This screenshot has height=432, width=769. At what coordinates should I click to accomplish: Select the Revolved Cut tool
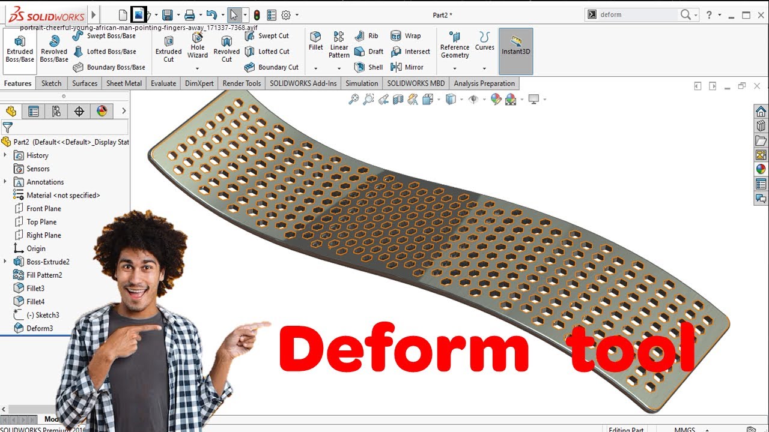[x=226, y=49]
